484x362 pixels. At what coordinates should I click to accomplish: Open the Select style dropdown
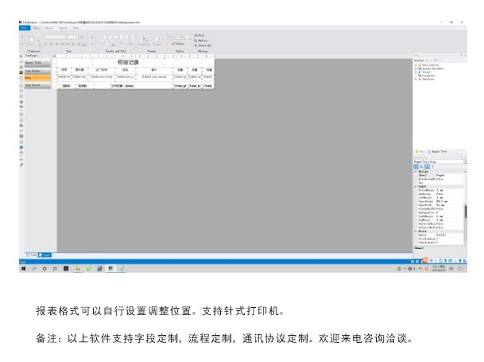pos(180,37)
